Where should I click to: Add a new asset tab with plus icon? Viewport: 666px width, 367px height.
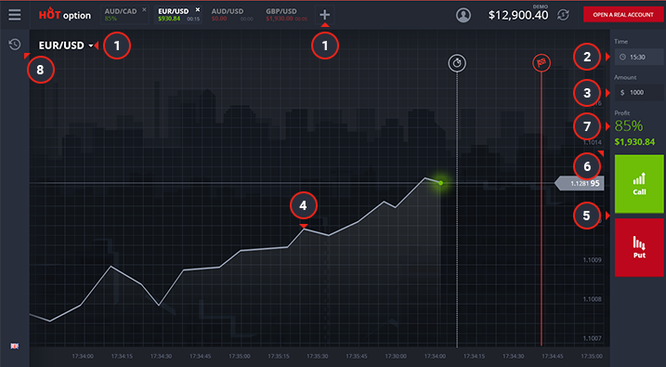tap(324, 15)
